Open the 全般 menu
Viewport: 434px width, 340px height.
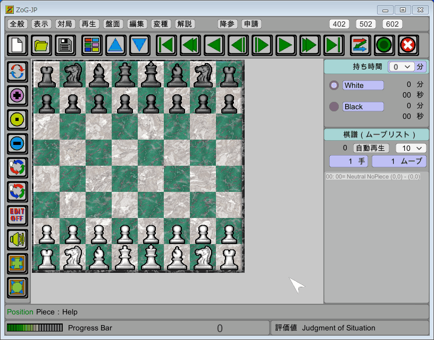pyautogui.click(x=18, y=24)
